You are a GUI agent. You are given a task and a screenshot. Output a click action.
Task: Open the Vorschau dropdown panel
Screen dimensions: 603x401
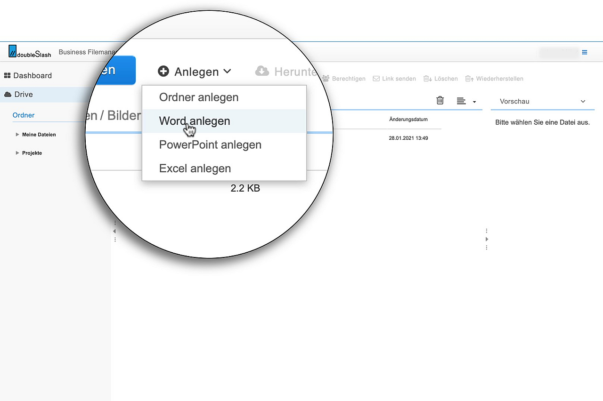[x=542, y=101]
